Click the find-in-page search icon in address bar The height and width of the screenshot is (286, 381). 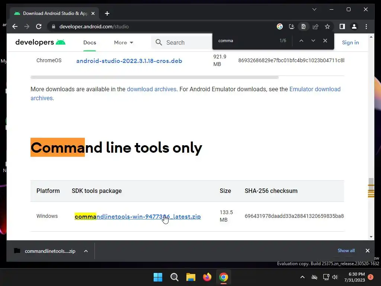click(304, 26)
